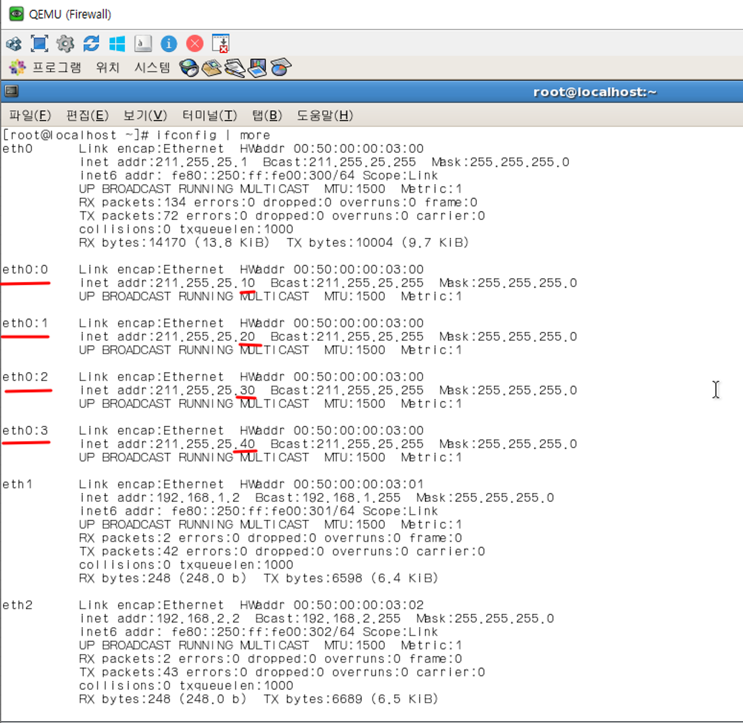The image size is (743, 723).
Task: Send the Windows key to the guest
Action: point(117,44)
